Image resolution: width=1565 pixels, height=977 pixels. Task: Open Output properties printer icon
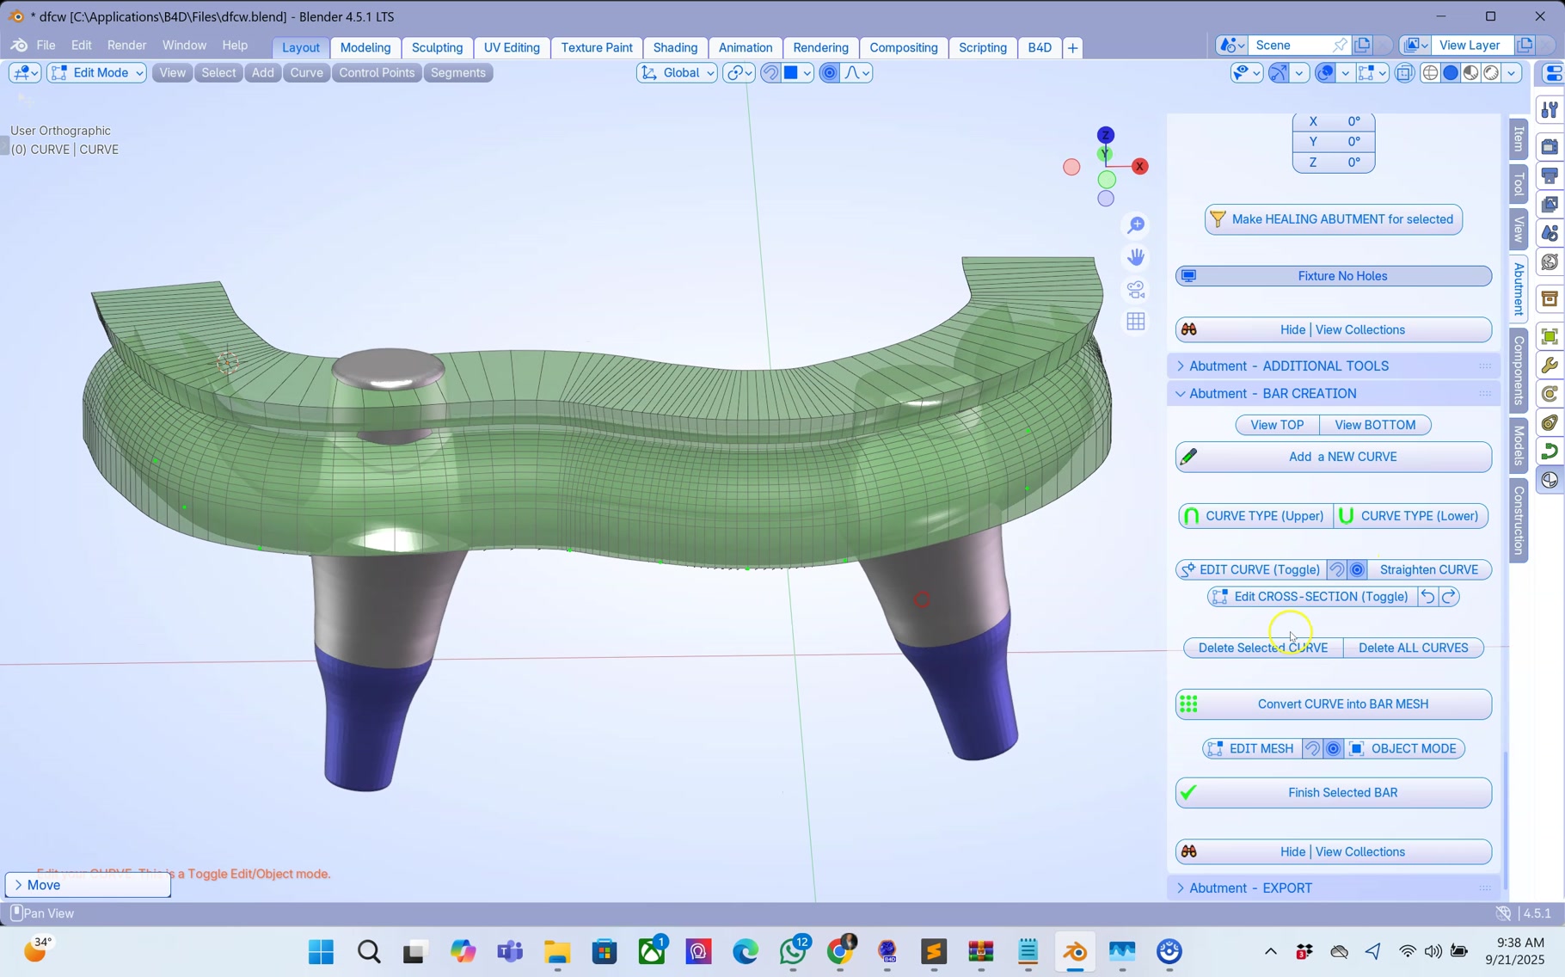tap(1550, 176)
